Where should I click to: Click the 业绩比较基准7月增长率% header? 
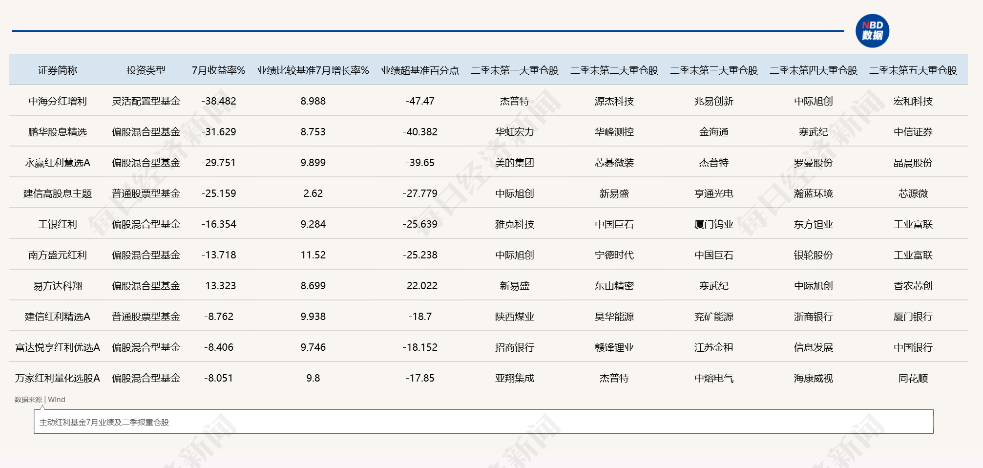pos(313,70)
